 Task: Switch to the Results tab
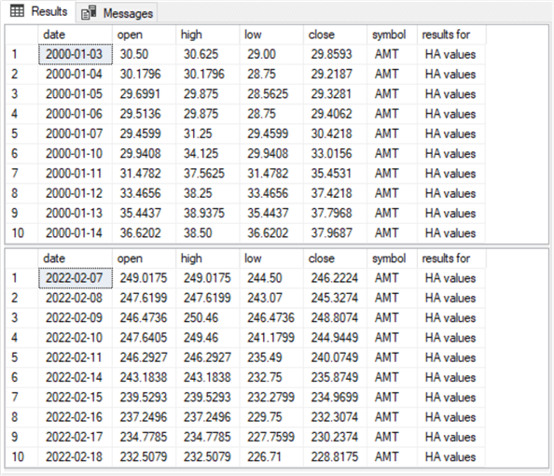tap(38, 11)
